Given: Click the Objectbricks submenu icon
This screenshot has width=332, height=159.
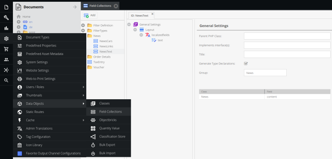Looking at the screenshot, I should 93,120.
